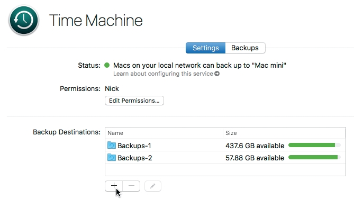
Task: Click the Time Machine app icon
Action: tap(24, 20)
